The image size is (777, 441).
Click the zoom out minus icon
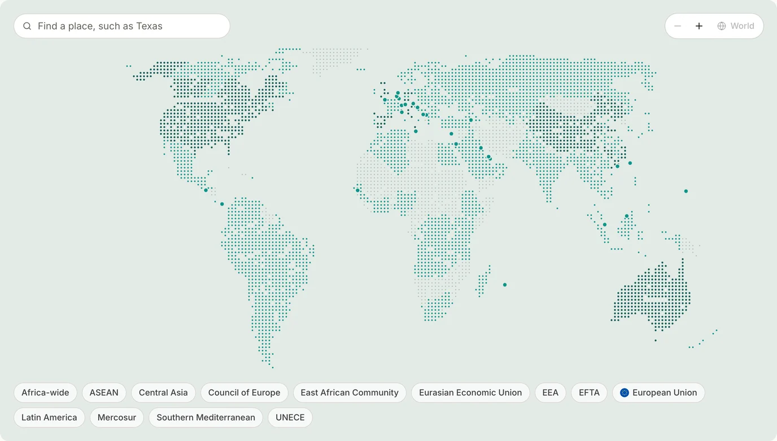click(678, 26)
